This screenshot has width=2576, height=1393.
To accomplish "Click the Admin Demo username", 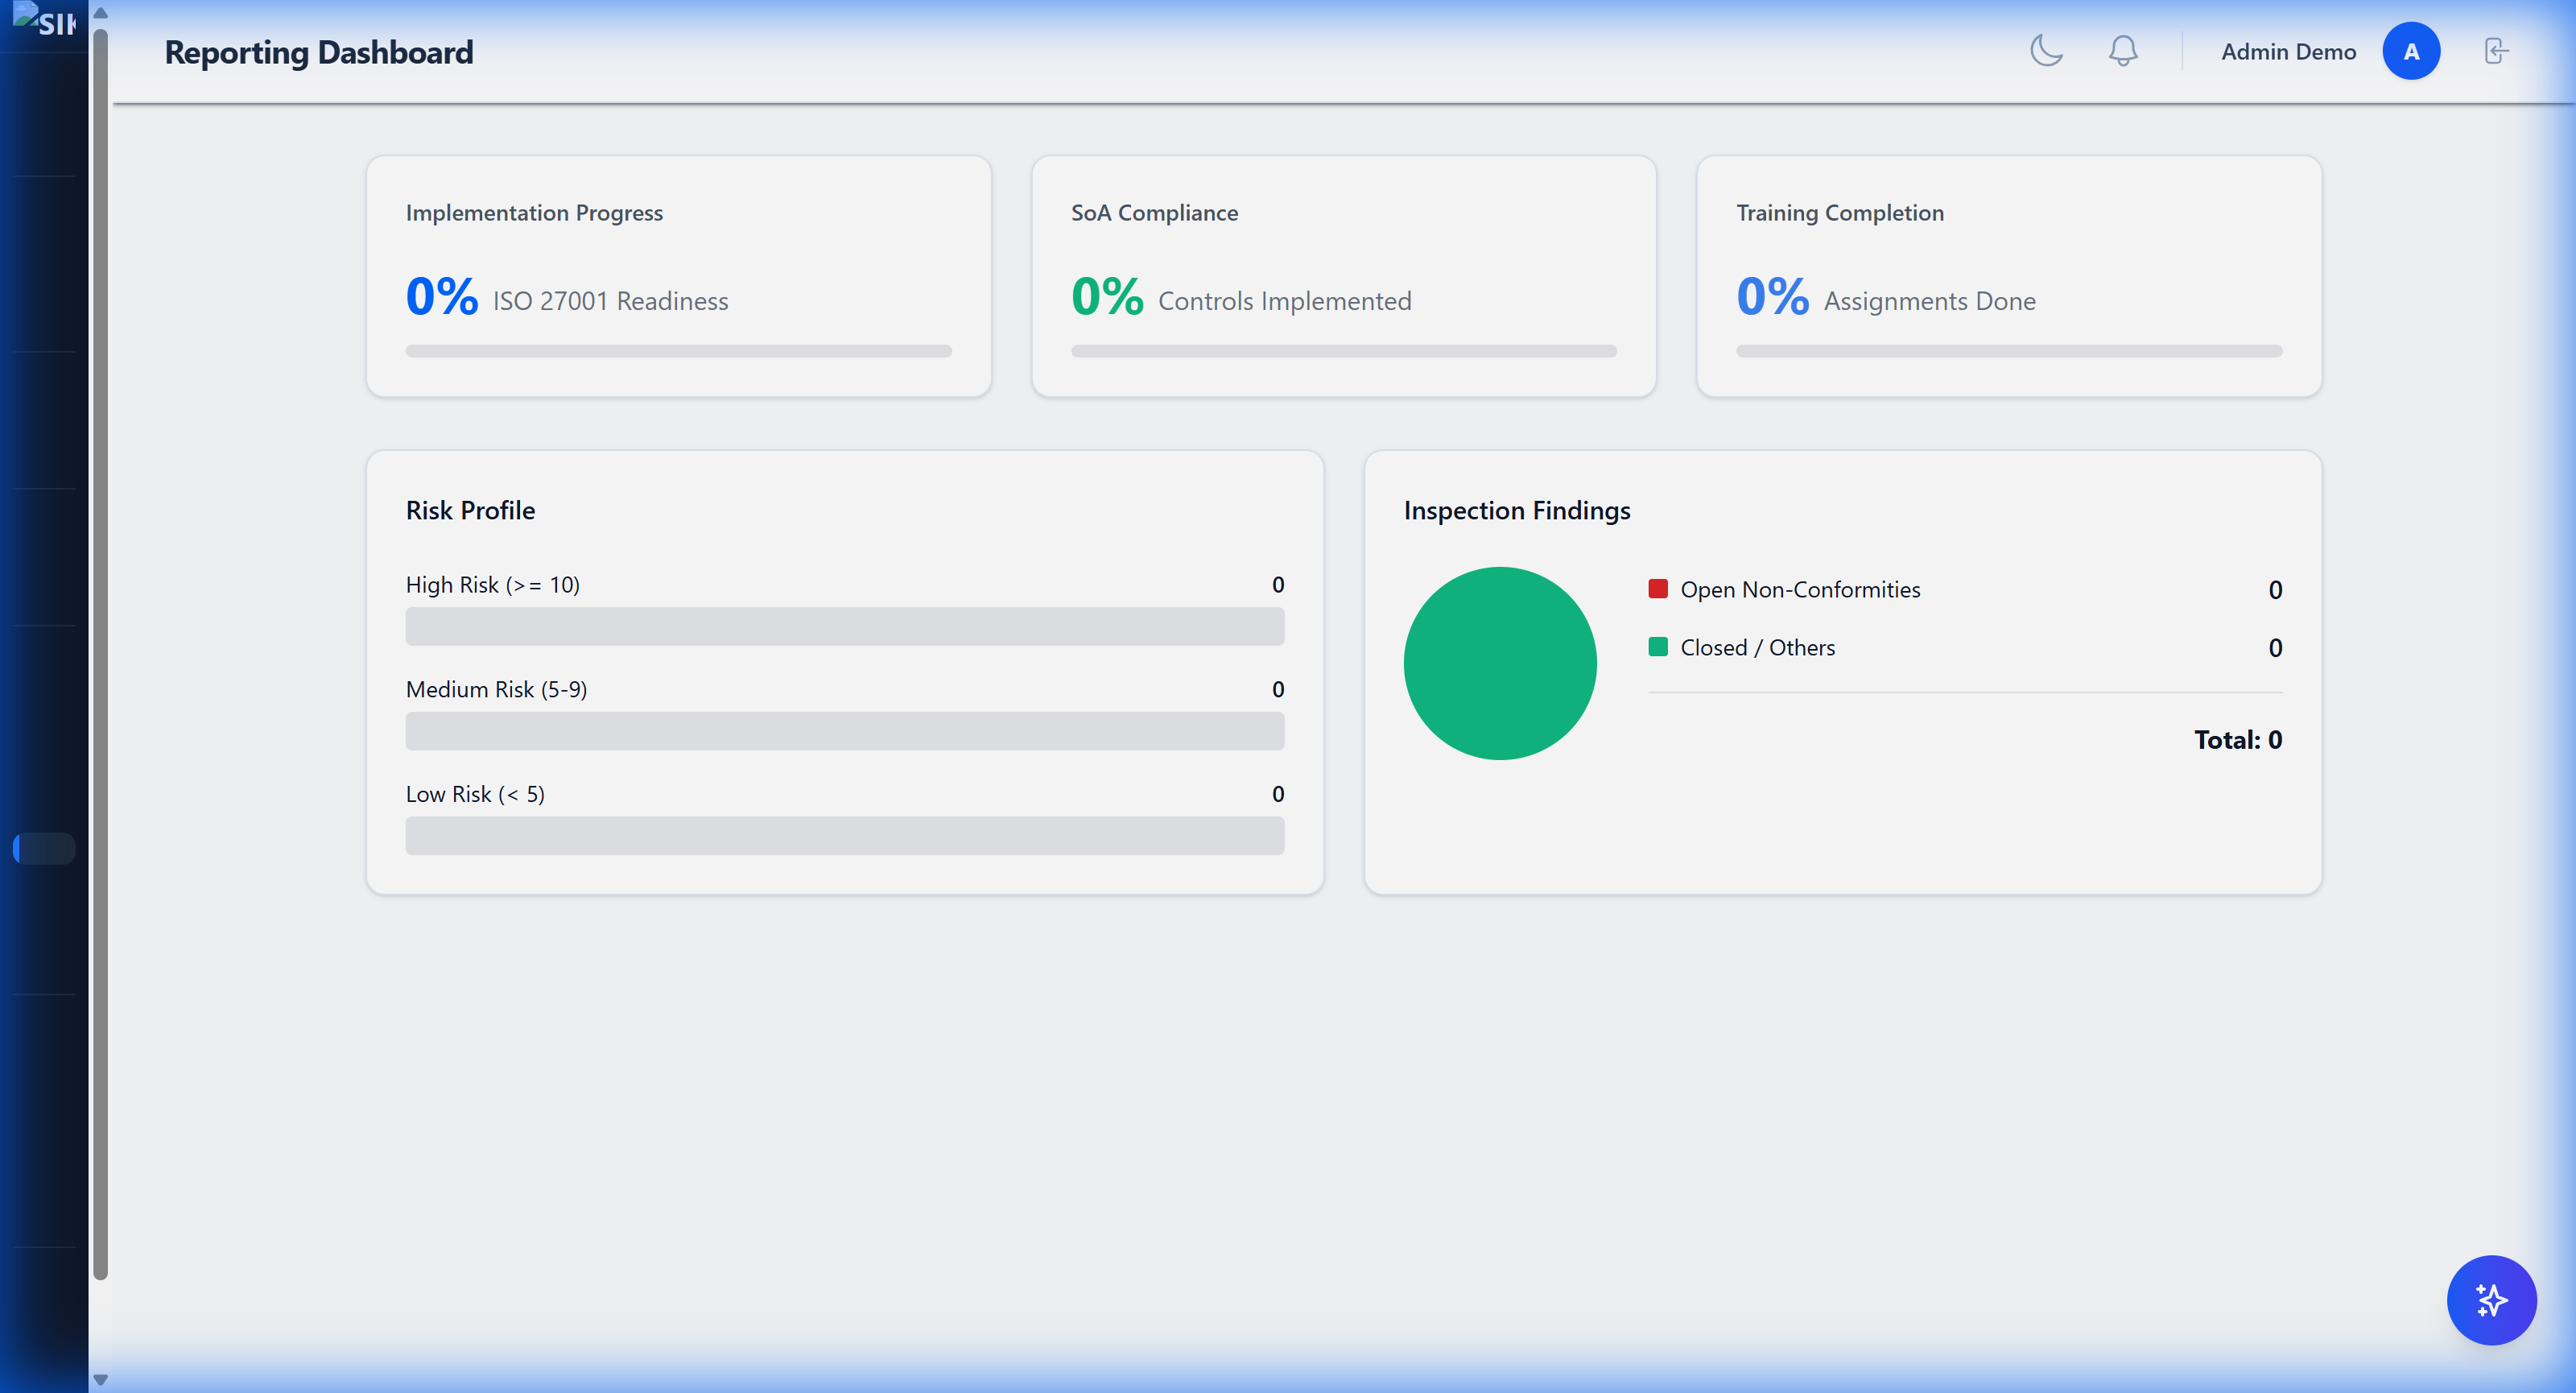I will click(2288, 52).
